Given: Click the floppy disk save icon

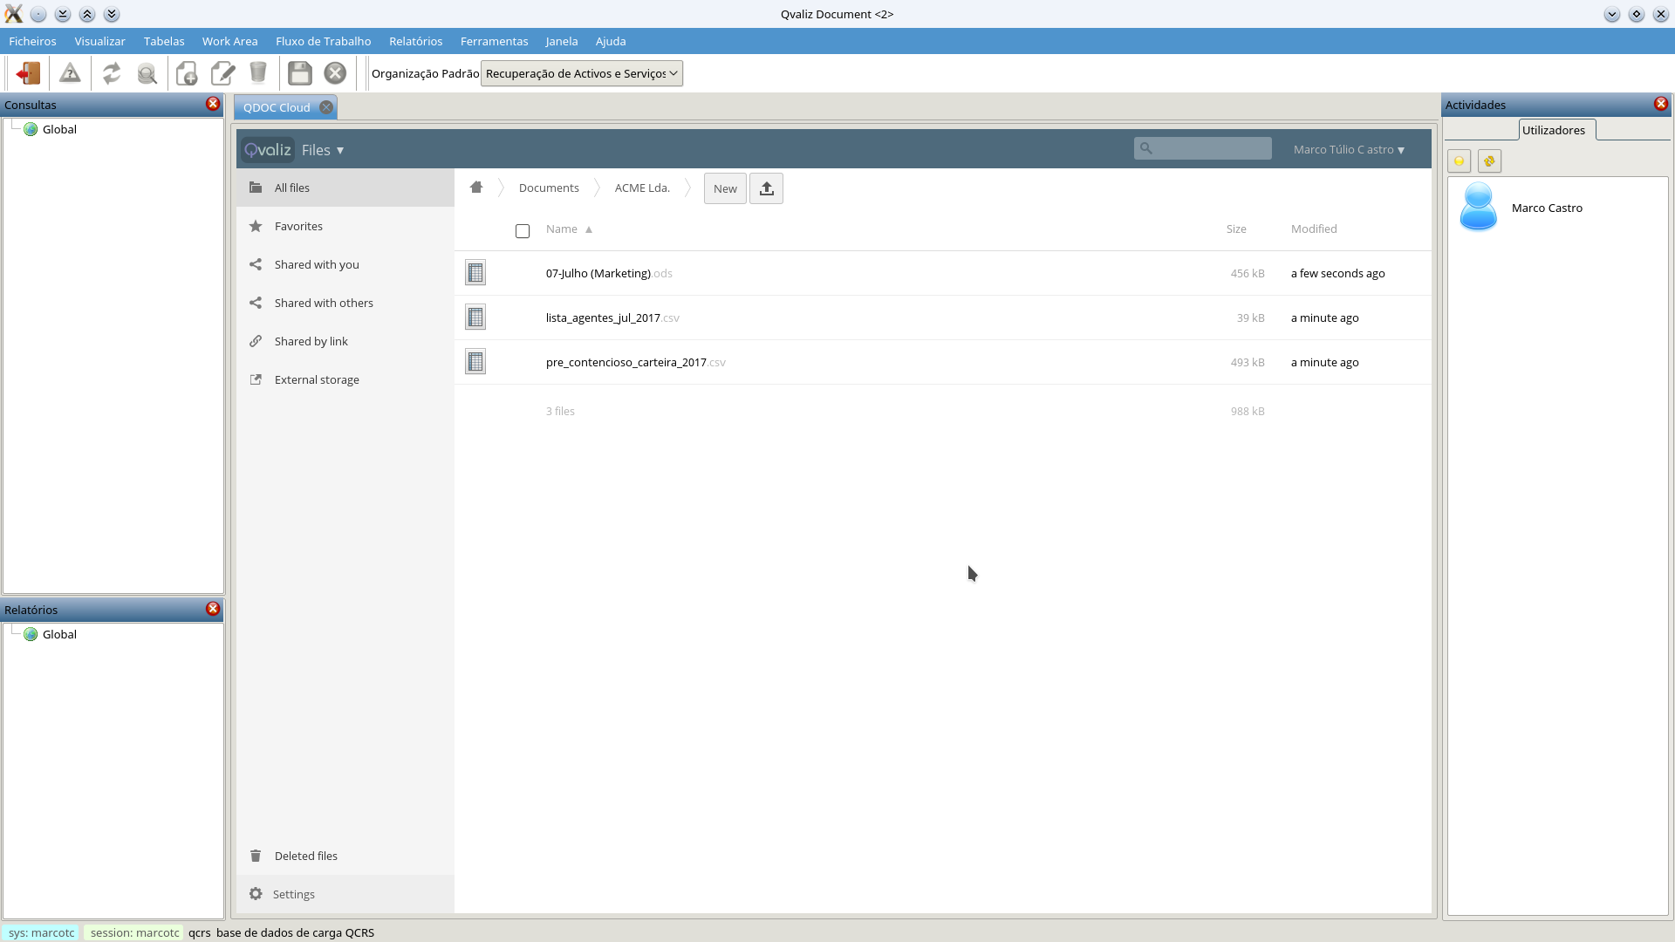Looking at the screenshot, I should point(299,73).
